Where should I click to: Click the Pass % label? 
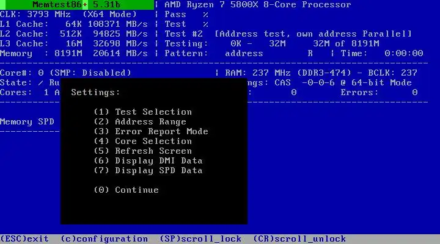[x=186, y=14]
